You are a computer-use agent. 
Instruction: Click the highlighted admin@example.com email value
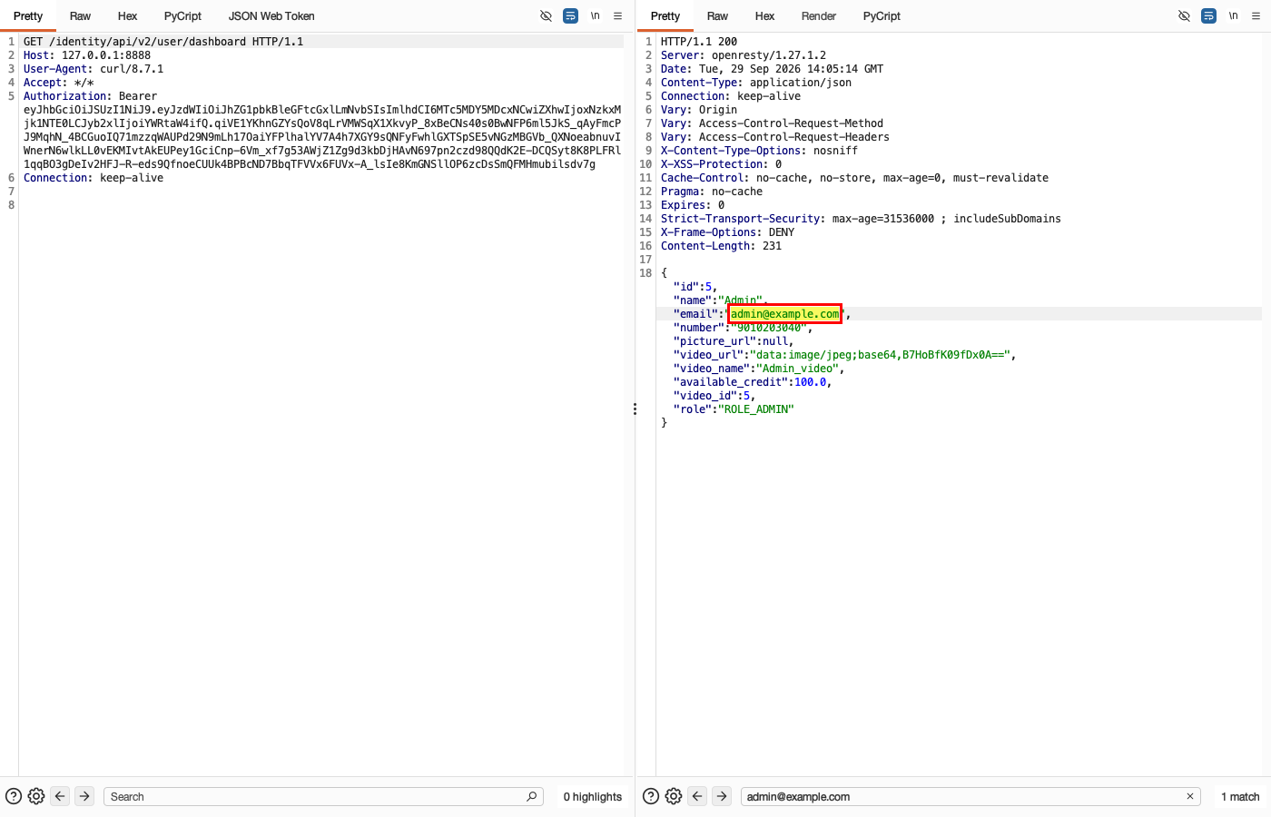point(785,314)
